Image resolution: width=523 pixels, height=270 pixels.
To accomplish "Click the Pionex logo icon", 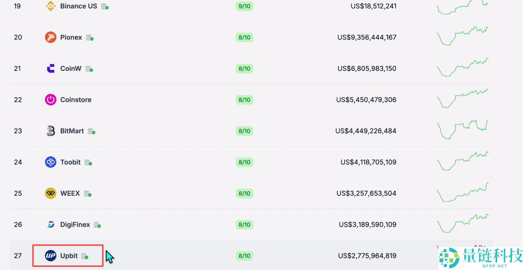I will point(51,37).
